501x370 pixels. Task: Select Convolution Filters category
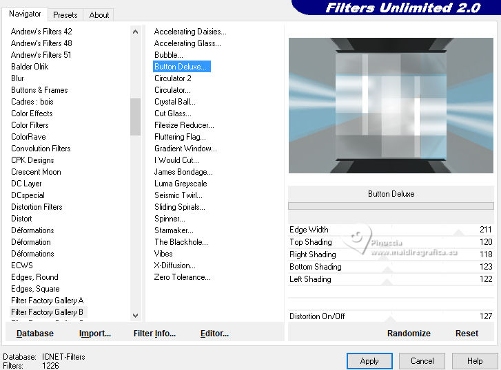click(x=41, y=149)
